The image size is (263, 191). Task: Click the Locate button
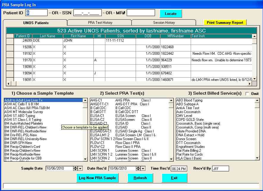tap(170, 13)
